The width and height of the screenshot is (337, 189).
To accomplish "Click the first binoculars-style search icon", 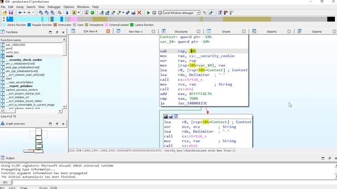I will point(41,13).
